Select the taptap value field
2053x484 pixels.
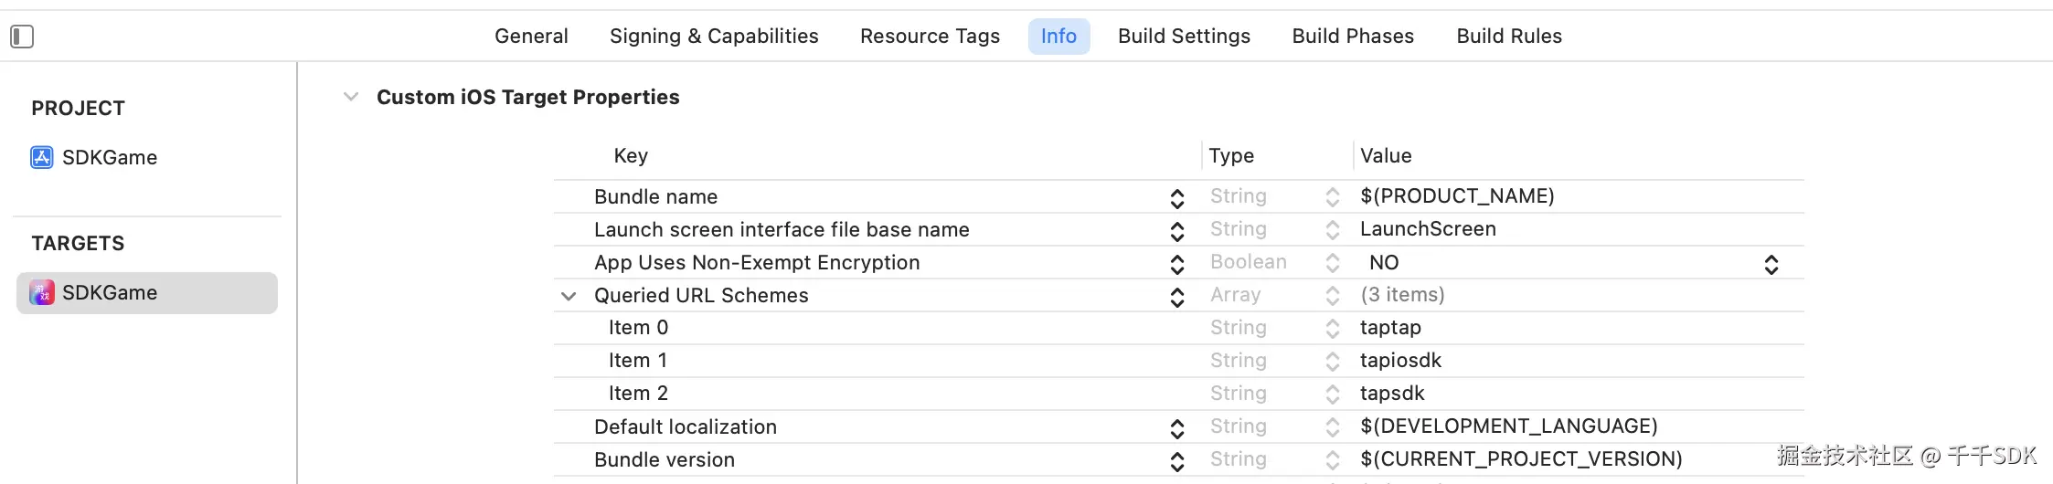1390,328
